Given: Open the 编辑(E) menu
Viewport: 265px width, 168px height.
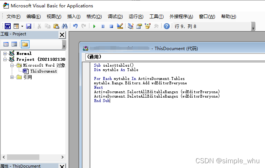Looking at the screenshot, I should coord(33,17).
